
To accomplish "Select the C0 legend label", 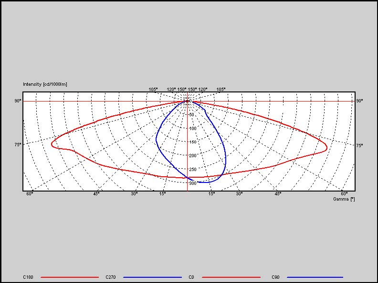I will pyautogui.click(x=191, y=277).
